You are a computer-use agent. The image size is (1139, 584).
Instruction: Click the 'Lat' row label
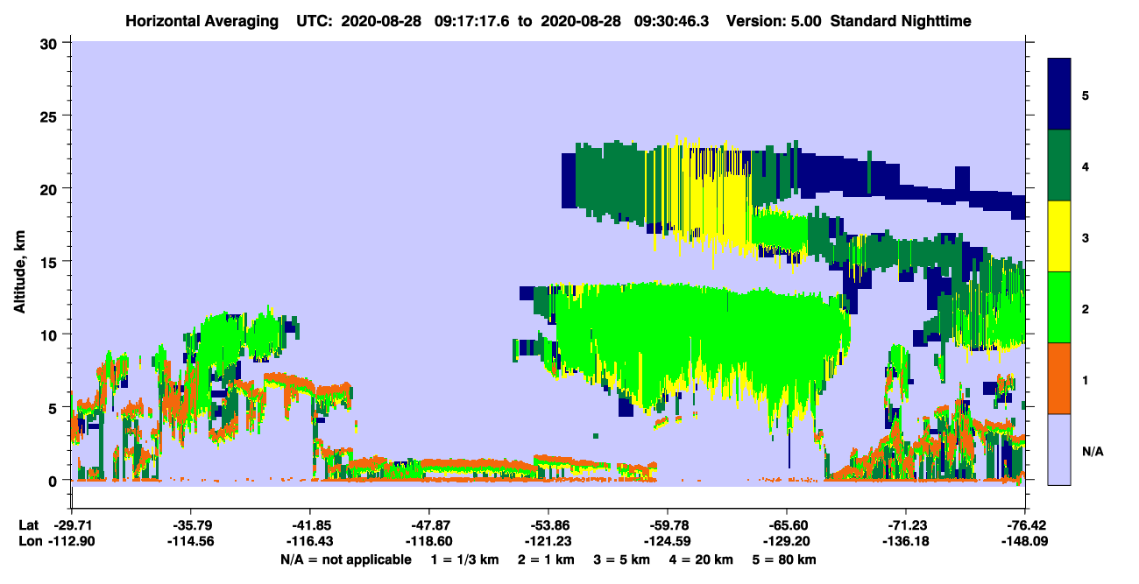28,525
